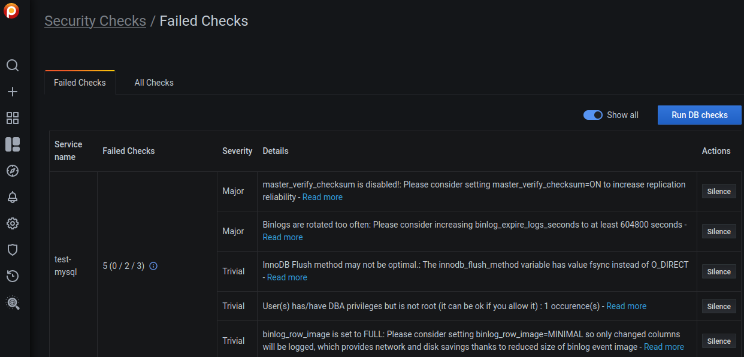This screenshot has width=744, height=357.
Task: Open the Security shield icon
Action: pyautogui.click(x=12, y=250)
